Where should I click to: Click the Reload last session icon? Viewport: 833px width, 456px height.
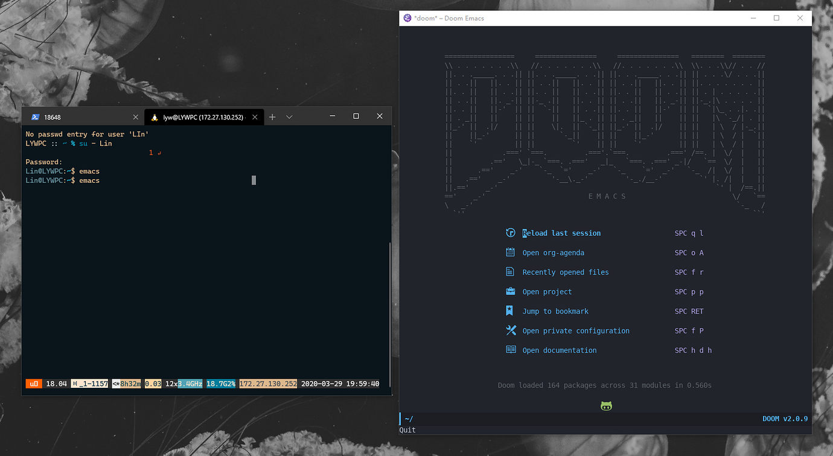tap(511, 233)
